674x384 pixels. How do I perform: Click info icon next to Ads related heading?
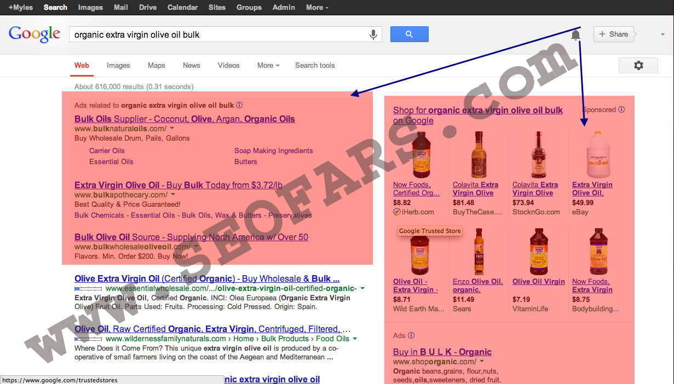click(239, 105)
